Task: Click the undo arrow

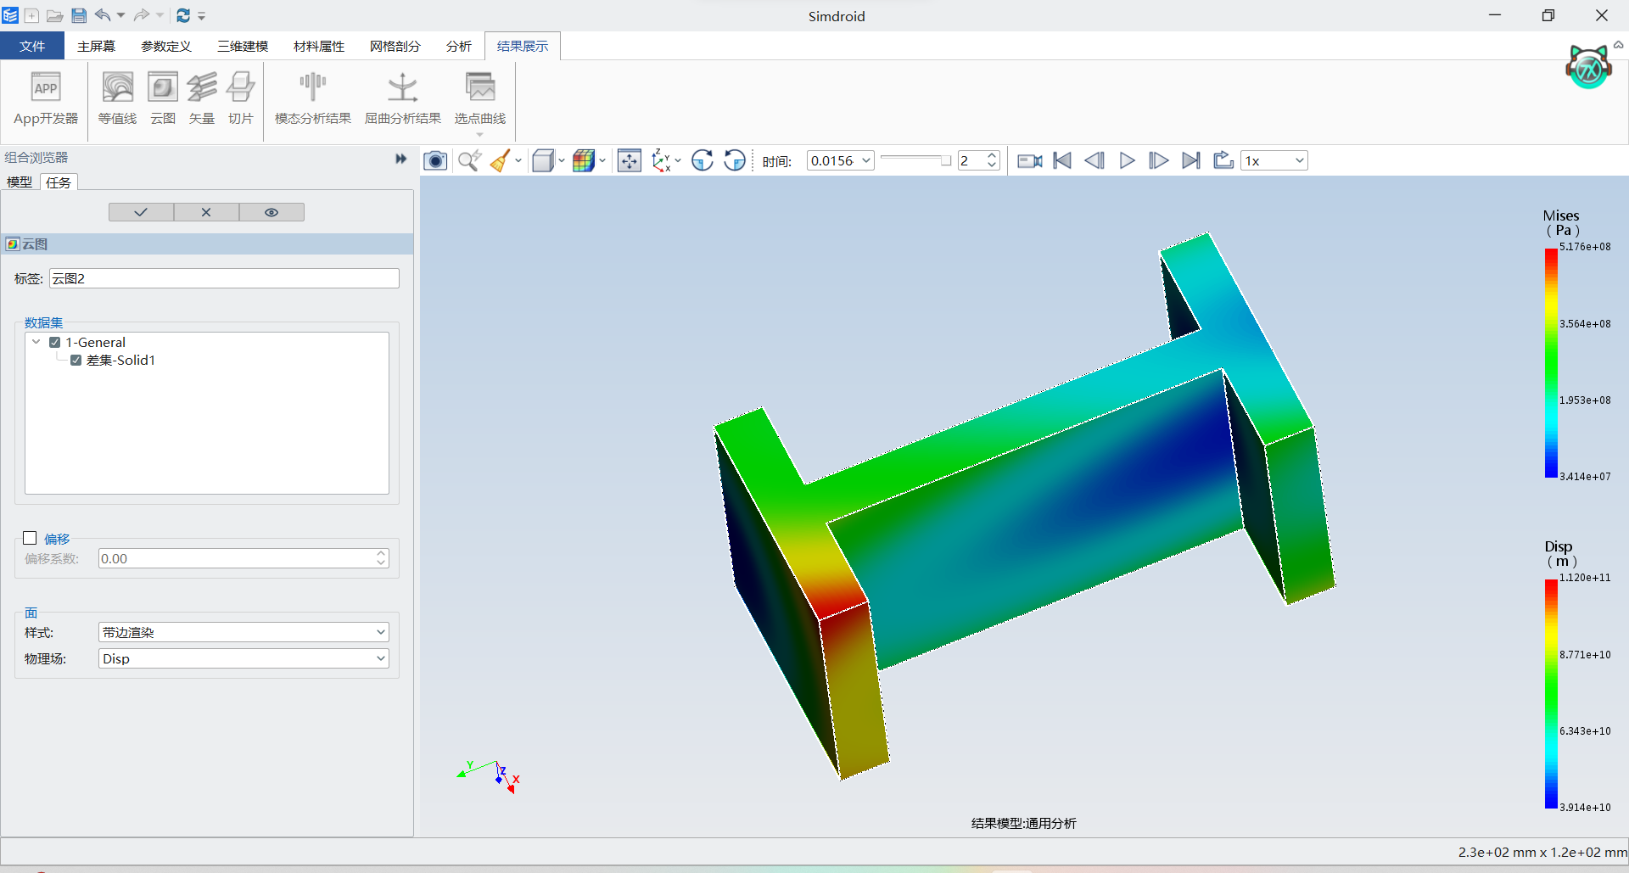Action: pos(103,15)
